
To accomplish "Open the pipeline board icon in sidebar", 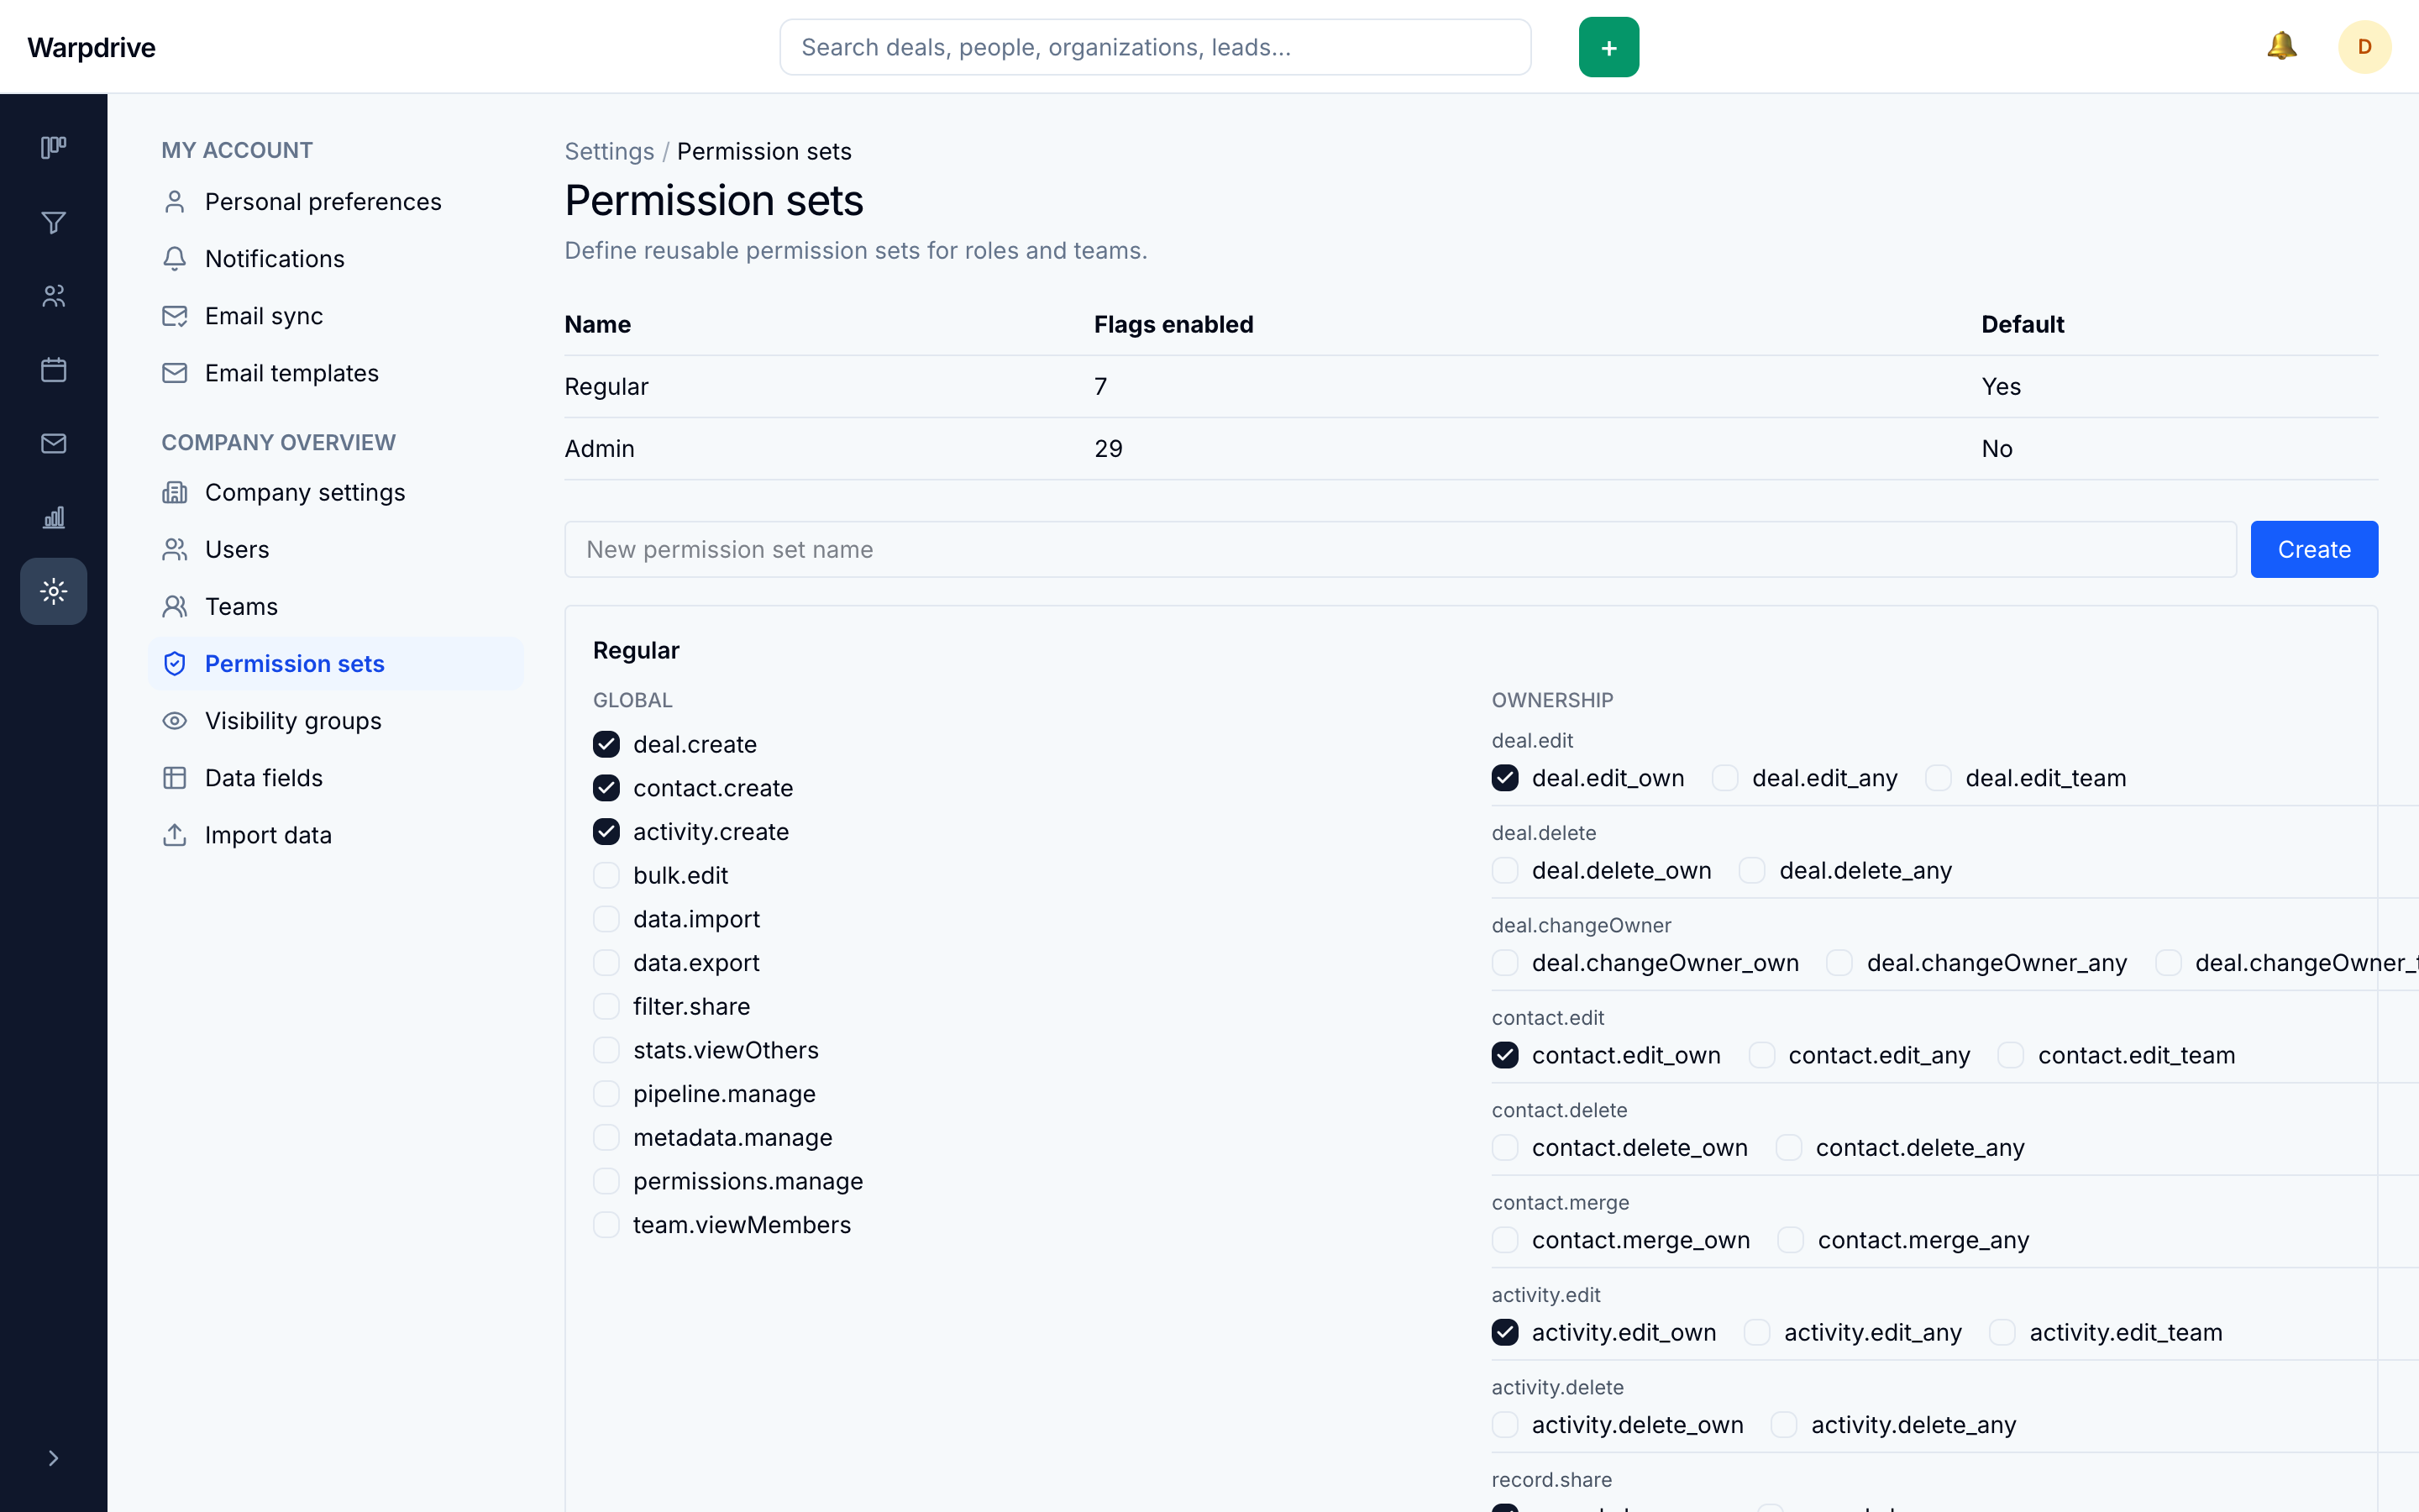I will (54, 148).
